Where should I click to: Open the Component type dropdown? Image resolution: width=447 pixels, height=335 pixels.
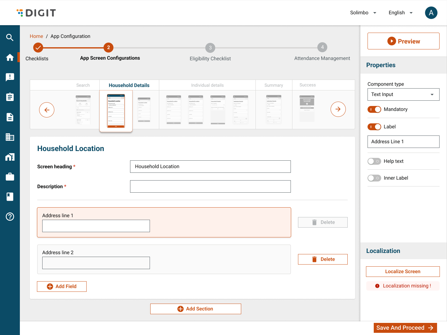pos(403,94)
